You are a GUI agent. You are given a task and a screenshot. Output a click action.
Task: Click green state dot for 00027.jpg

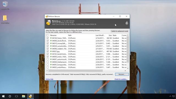(x=51, y=51)
